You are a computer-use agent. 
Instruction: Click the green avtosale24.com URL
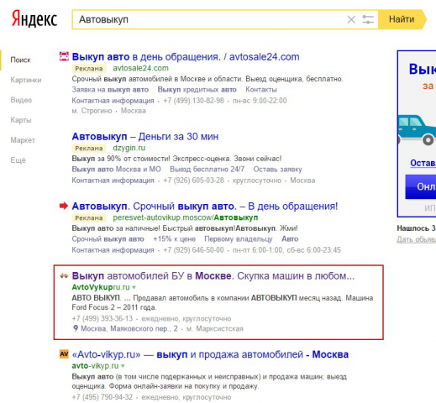click(x=140, y=68)
